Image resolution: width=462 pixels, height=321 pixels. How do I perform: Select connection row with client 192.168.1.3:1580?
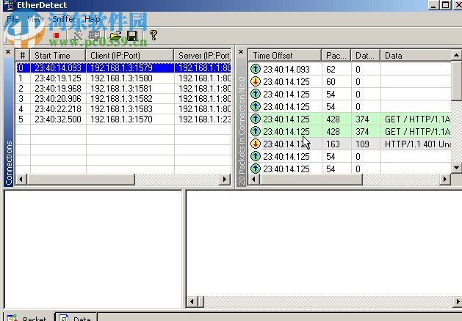[x=123, y=78]
